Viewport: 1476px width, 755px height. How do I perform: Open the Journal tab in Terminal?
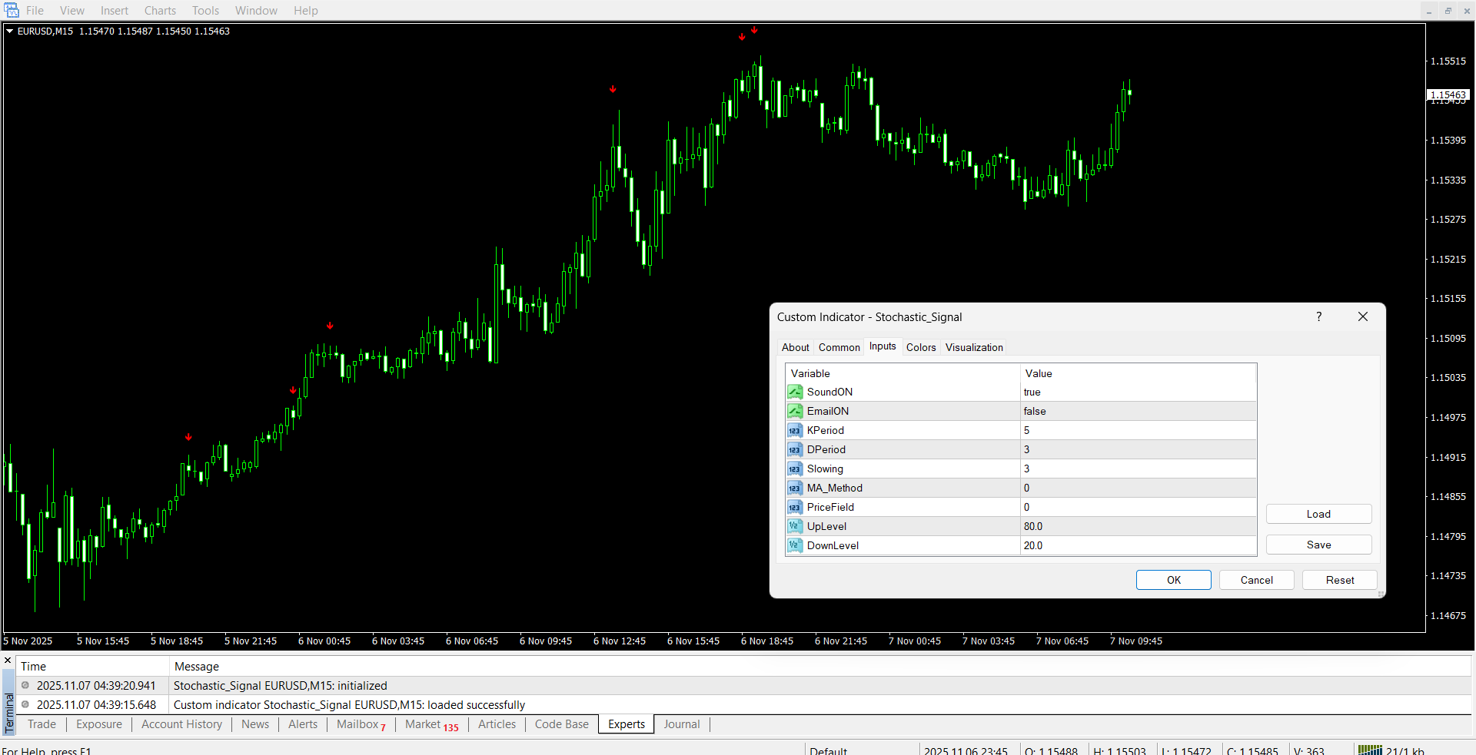click(x=681, y=724)
